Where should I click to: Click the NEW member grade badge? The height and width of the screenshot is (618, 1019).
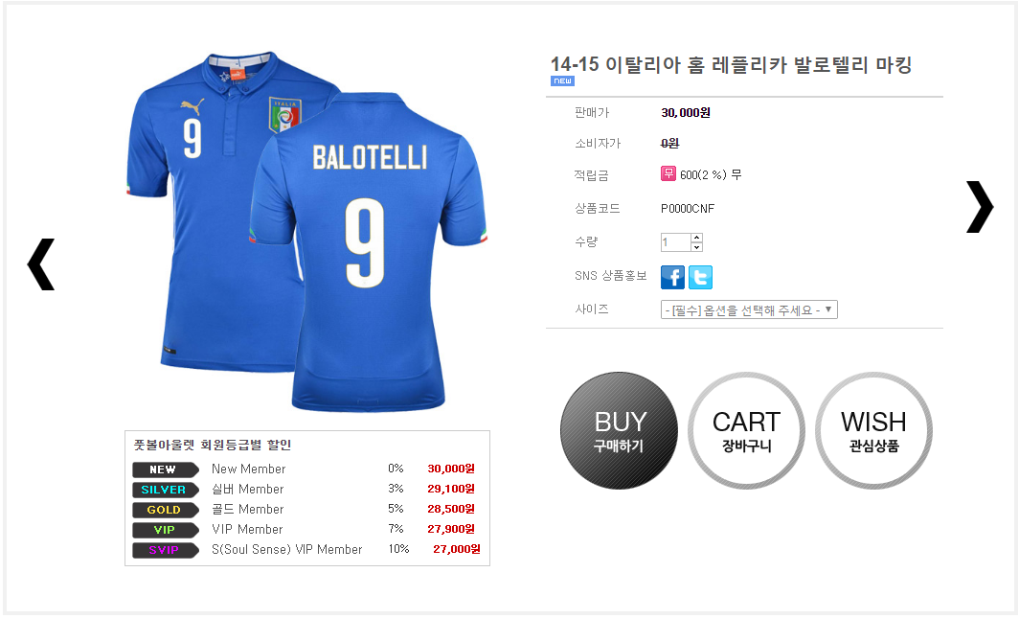point(165,469)
